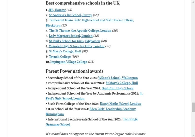Image resolution: width=195 pixels, height=137 pixels.
Task: Click St Mary's College, Hull ranked eighth
Action: click(x=65, y=51)
